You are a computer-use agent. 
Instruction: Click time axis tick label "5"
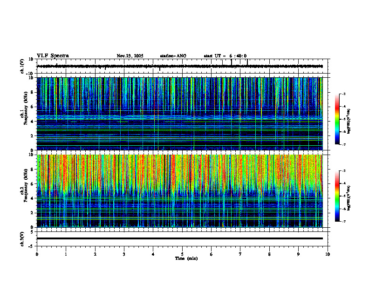pyautogui.click(x=182, y=254)
